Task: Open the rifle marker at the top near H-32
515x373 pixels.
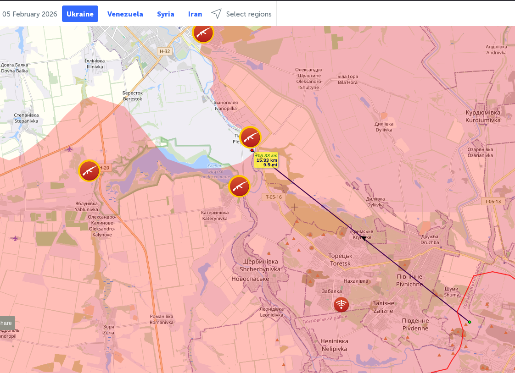Action: (203, 33)
